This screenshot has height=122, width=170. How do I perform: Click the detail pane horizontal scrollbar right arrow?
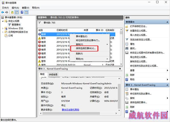[116, 113]
